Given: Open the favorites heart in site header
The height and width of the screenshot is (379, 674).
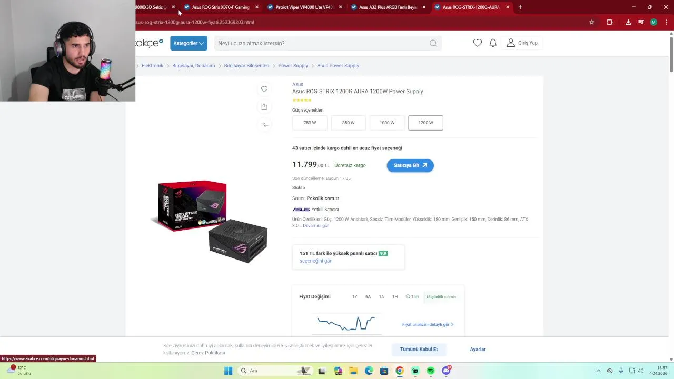Looking at the screenshot, I should tap(478, 43).
